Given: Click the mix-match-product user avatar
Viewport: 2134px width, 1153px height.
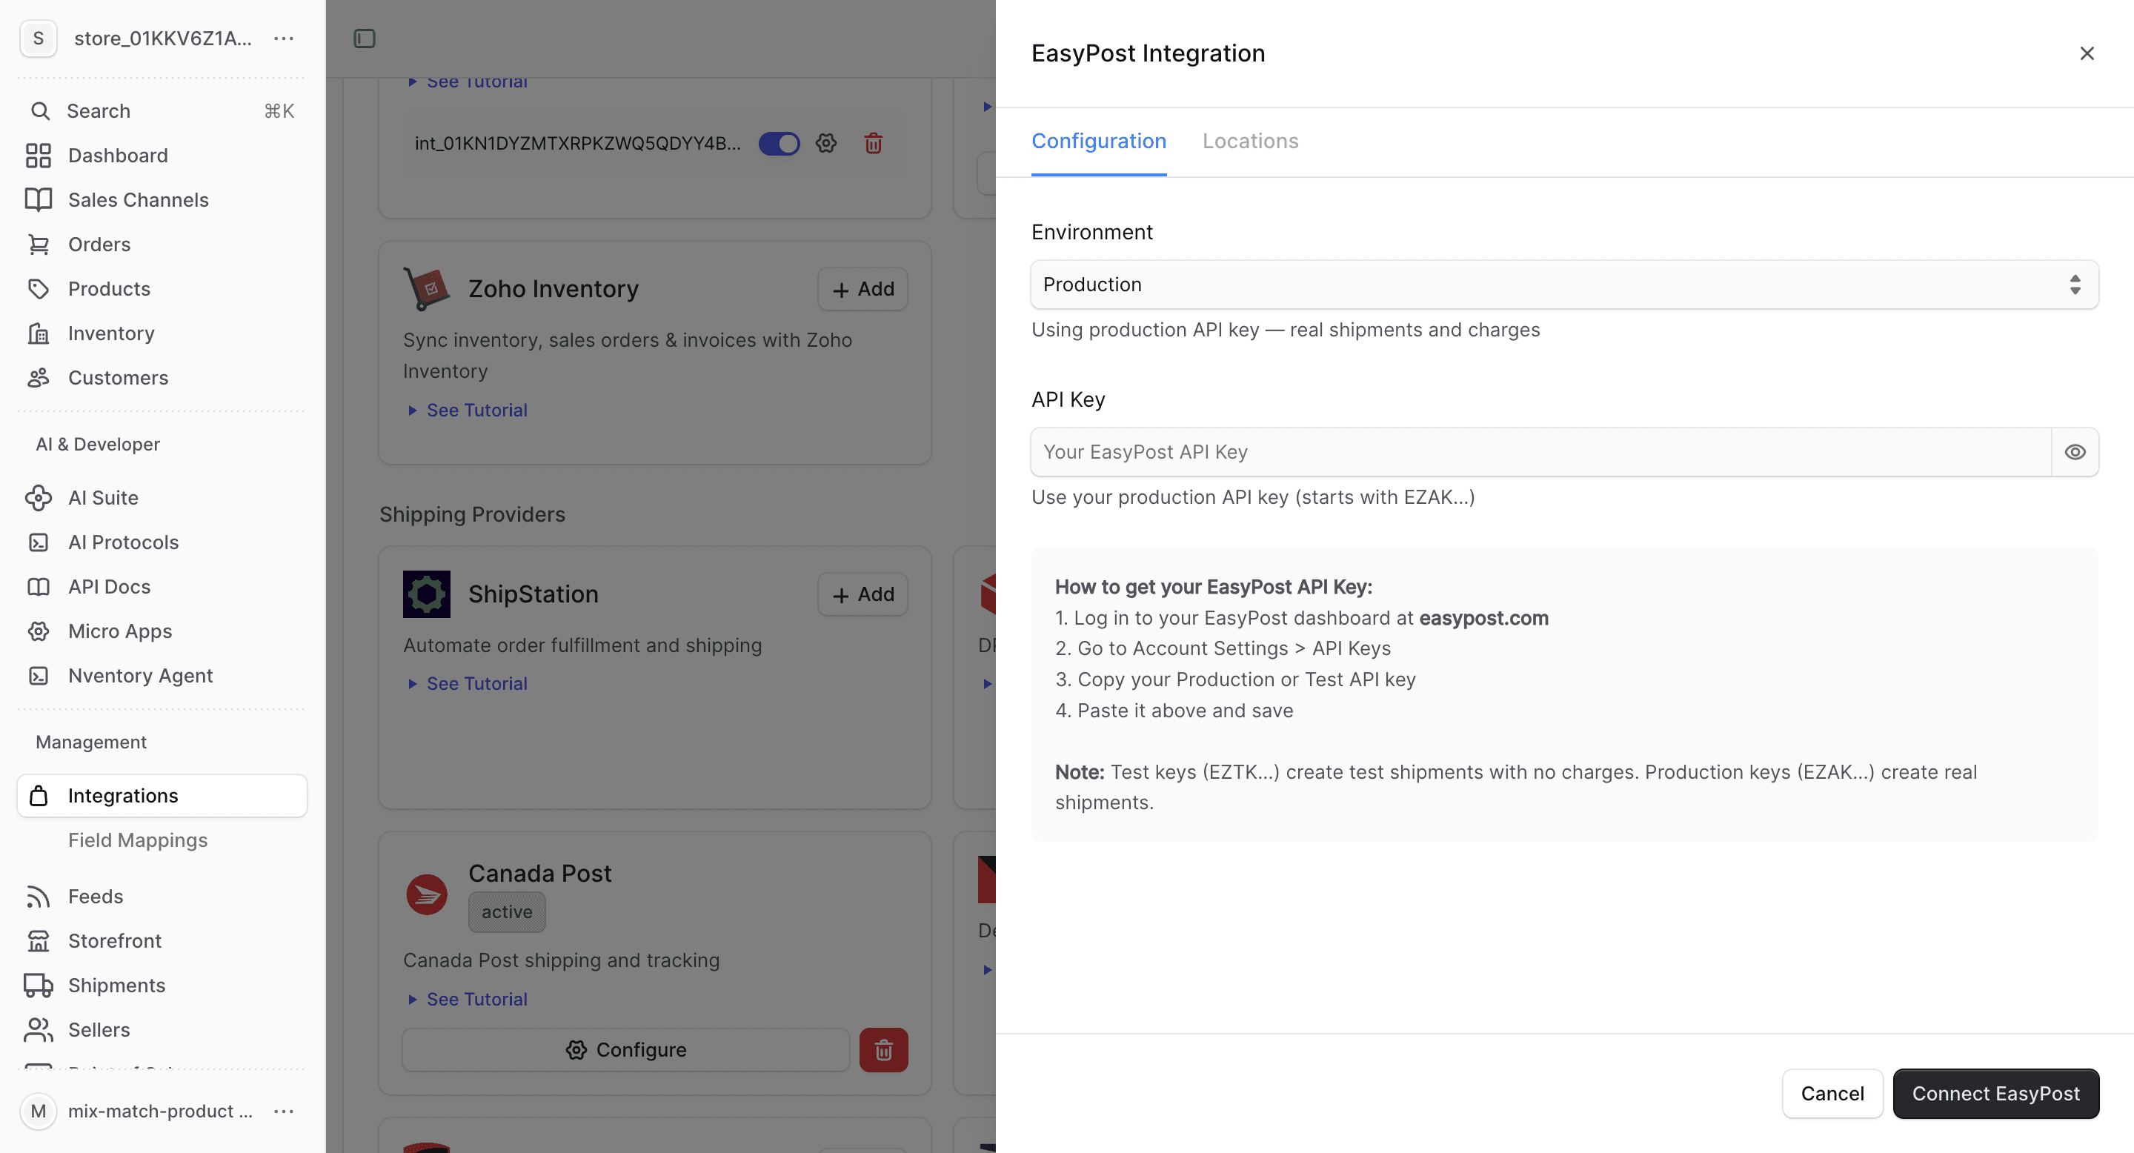Looking at the screenshot, I should [x=38, y=1111].
